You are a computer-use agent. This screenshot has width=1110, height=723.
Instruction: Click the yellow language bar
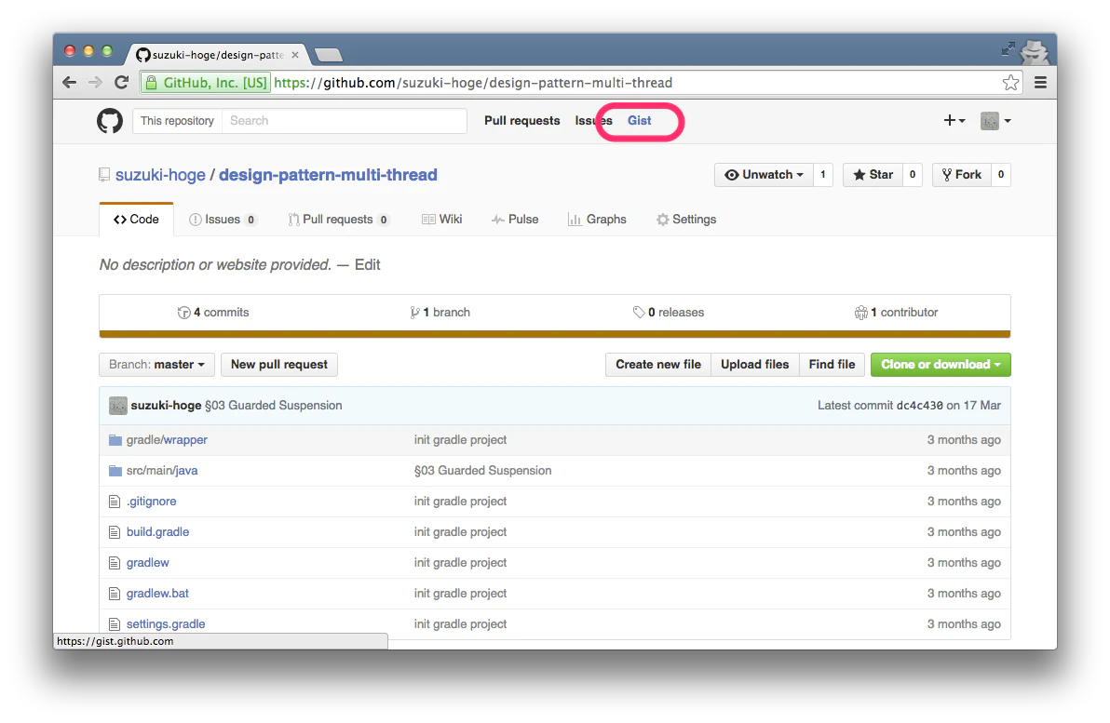(x=555, y=334)
